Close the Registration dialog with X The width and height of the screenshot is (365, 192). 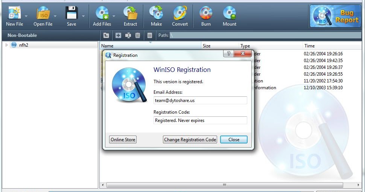tap(243, 53)
